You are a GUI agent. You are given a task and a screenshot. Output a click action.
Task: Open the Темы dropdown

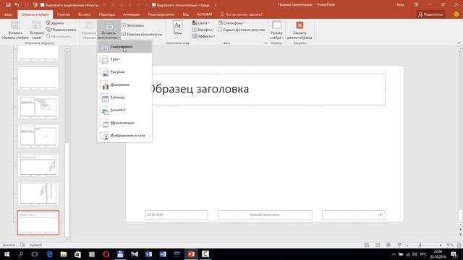177,30
